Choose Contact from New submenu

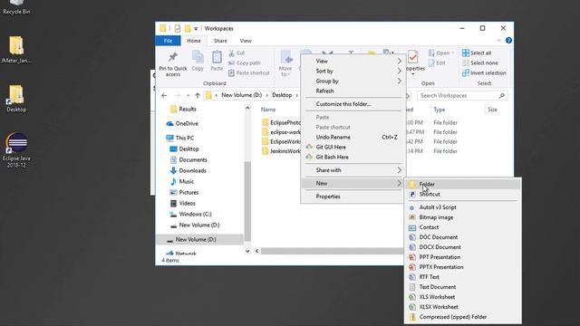click(x=463, y=227)
